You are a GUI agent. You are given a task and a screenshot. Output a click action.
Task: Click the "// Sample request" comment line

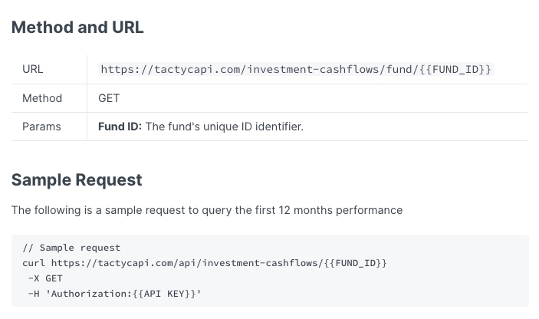tap(71, 248)
